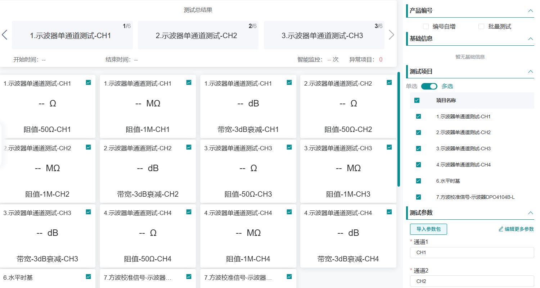Open chart icon on 阻值-1M-CH3 card

389,147
